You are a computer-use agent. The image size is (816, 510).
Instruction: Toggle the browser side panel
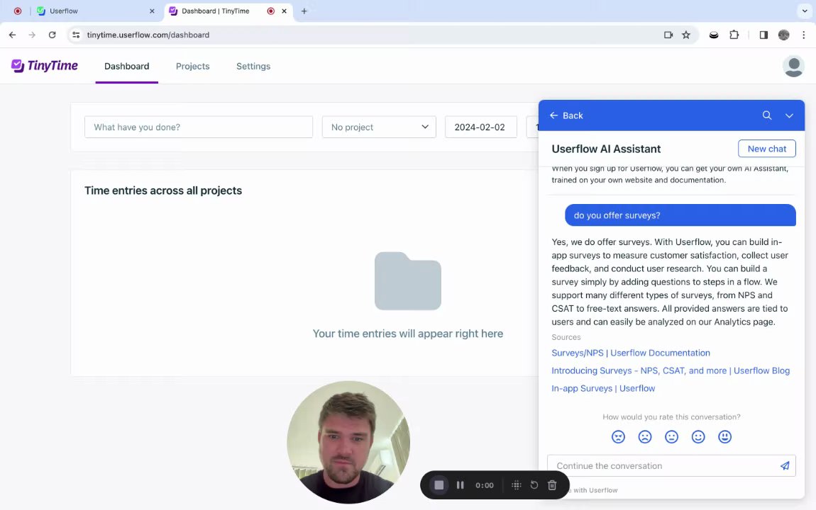[763, 35]
